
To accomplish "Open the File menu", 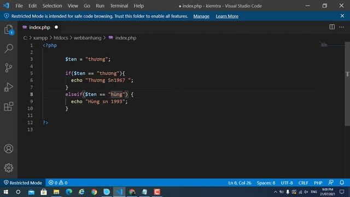I will [19, 6].
